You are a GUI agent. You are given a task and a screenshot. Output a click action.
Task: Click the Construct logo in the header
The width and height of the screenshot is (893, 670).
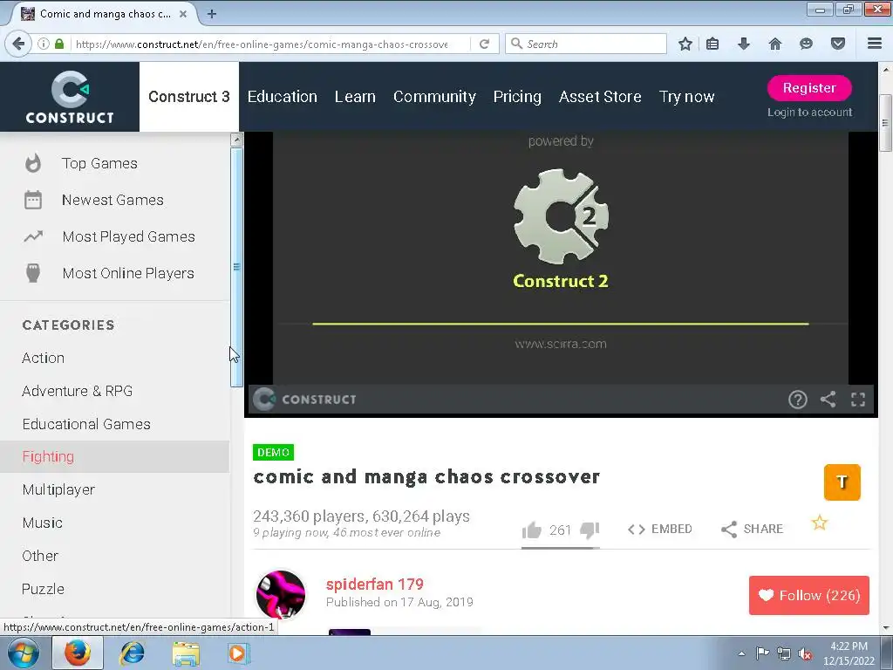coord(70,97)
